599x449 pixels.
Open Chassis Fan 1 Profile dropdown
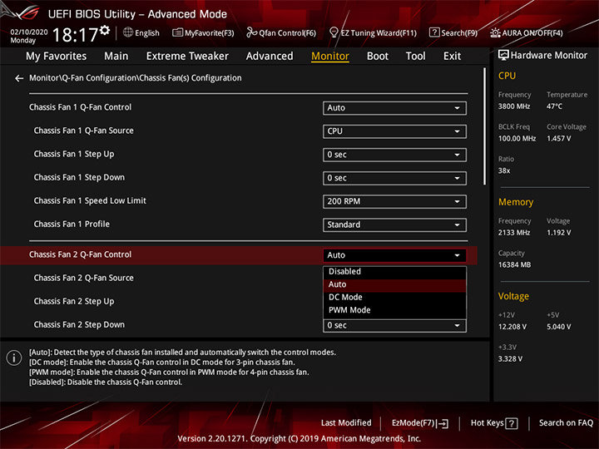(x=394, y=224)
